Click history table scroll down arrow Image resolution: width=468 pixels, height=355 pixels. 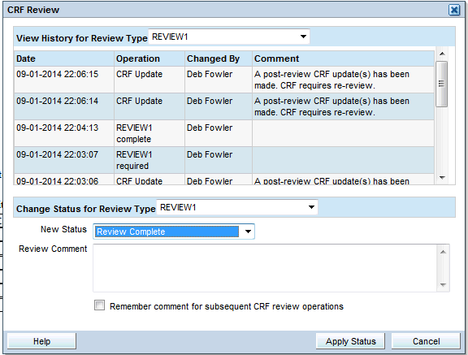tap(442, 178)
